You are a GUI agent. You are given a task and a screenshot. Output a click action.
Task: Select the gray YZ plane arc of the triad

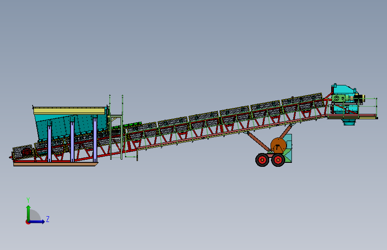35,215
